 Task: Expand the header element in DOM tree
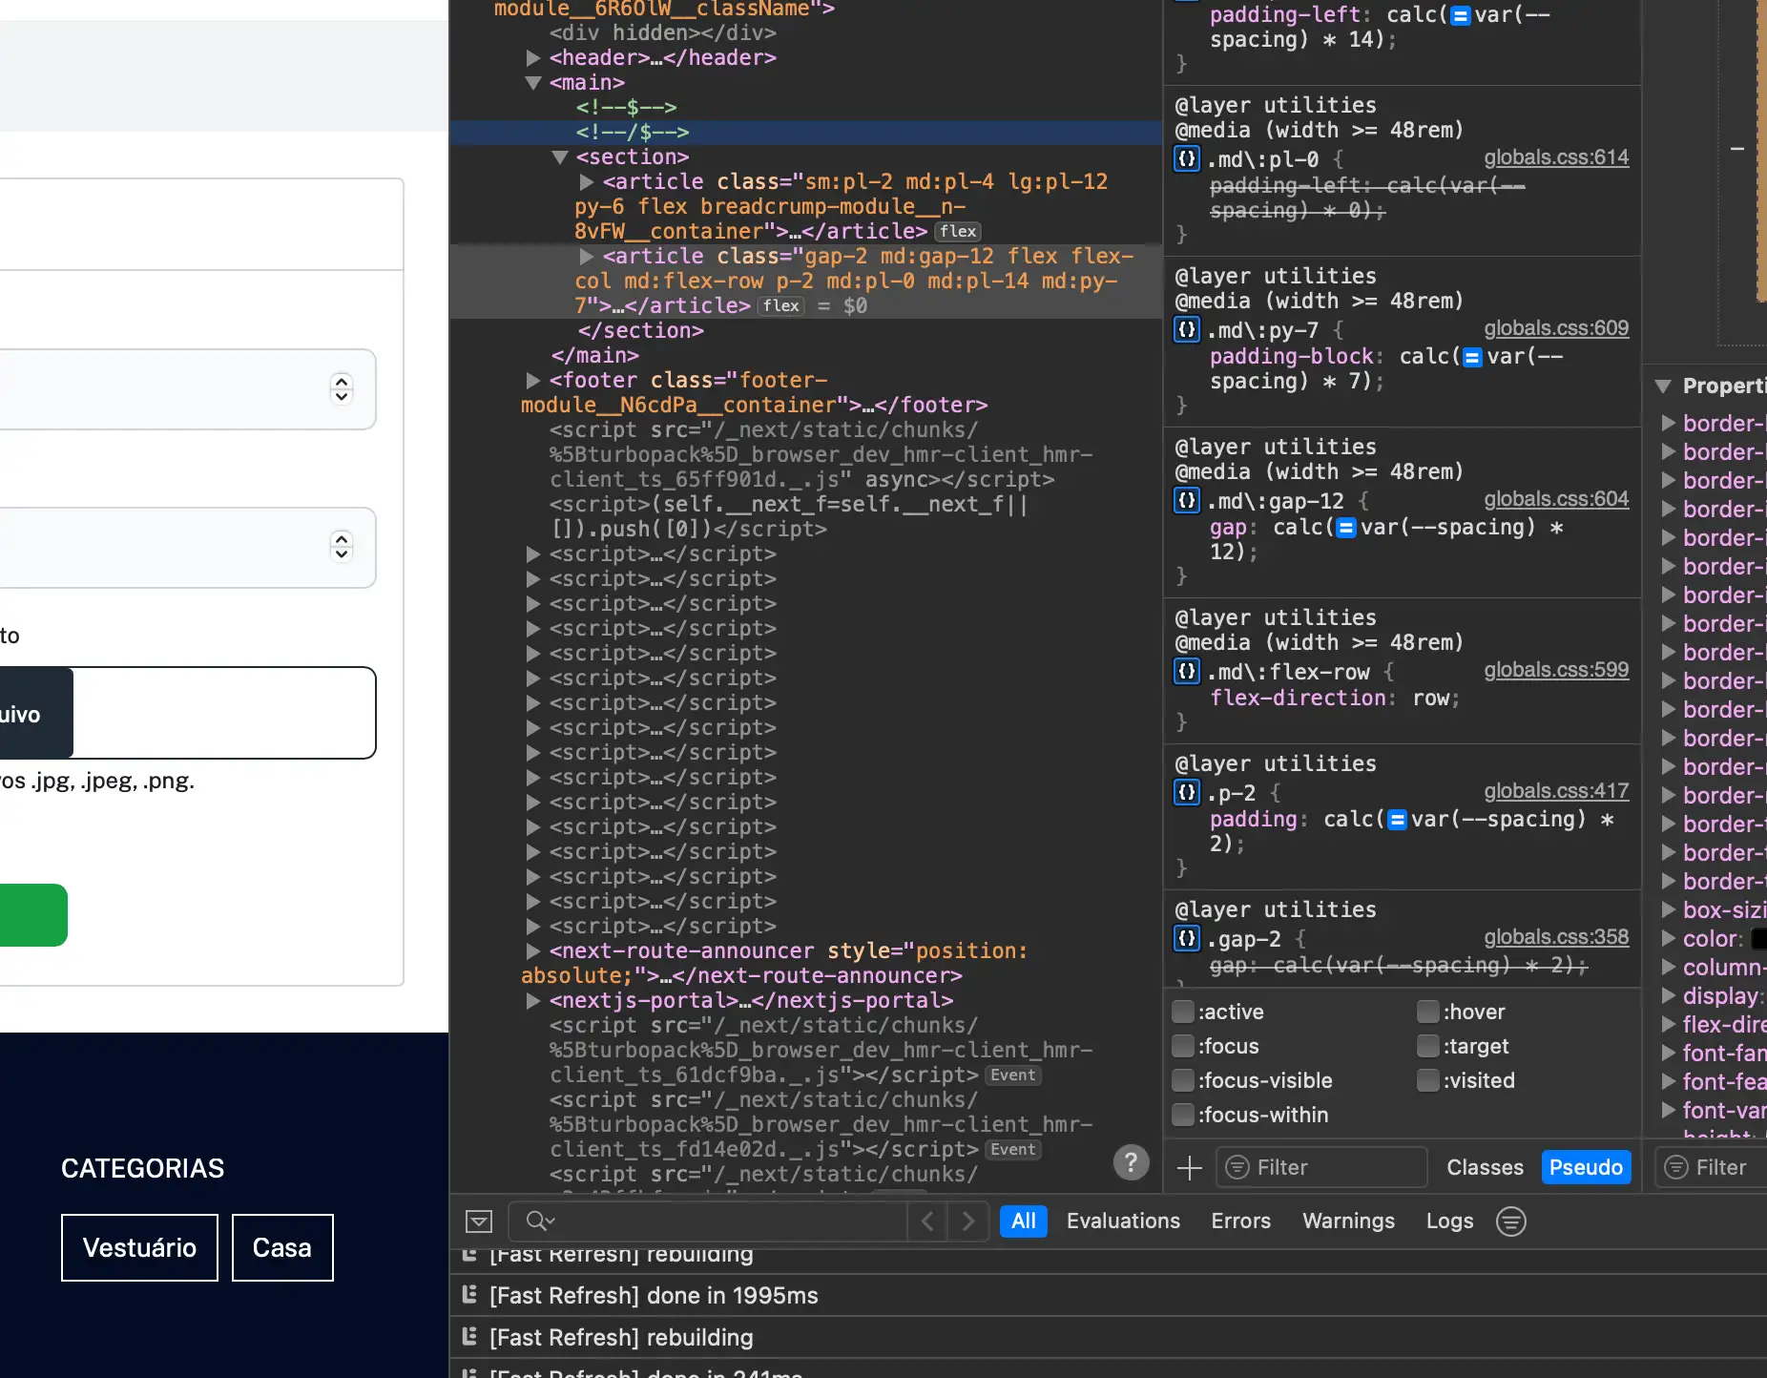(x=533, y=58)
